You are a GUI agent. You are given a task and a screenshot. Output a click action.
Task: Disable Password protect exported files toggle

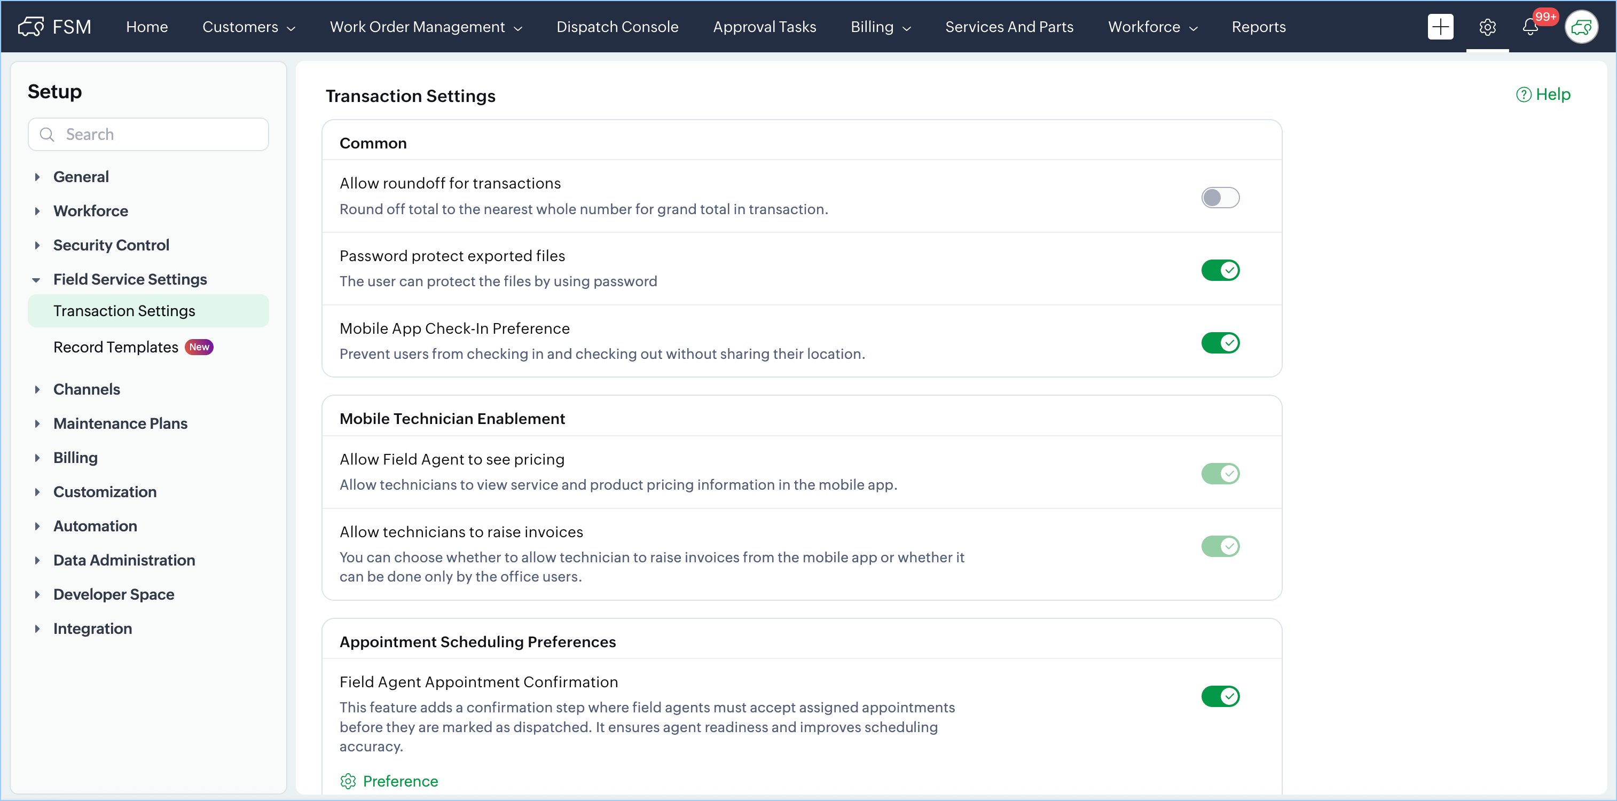[x=1220, y=271]
